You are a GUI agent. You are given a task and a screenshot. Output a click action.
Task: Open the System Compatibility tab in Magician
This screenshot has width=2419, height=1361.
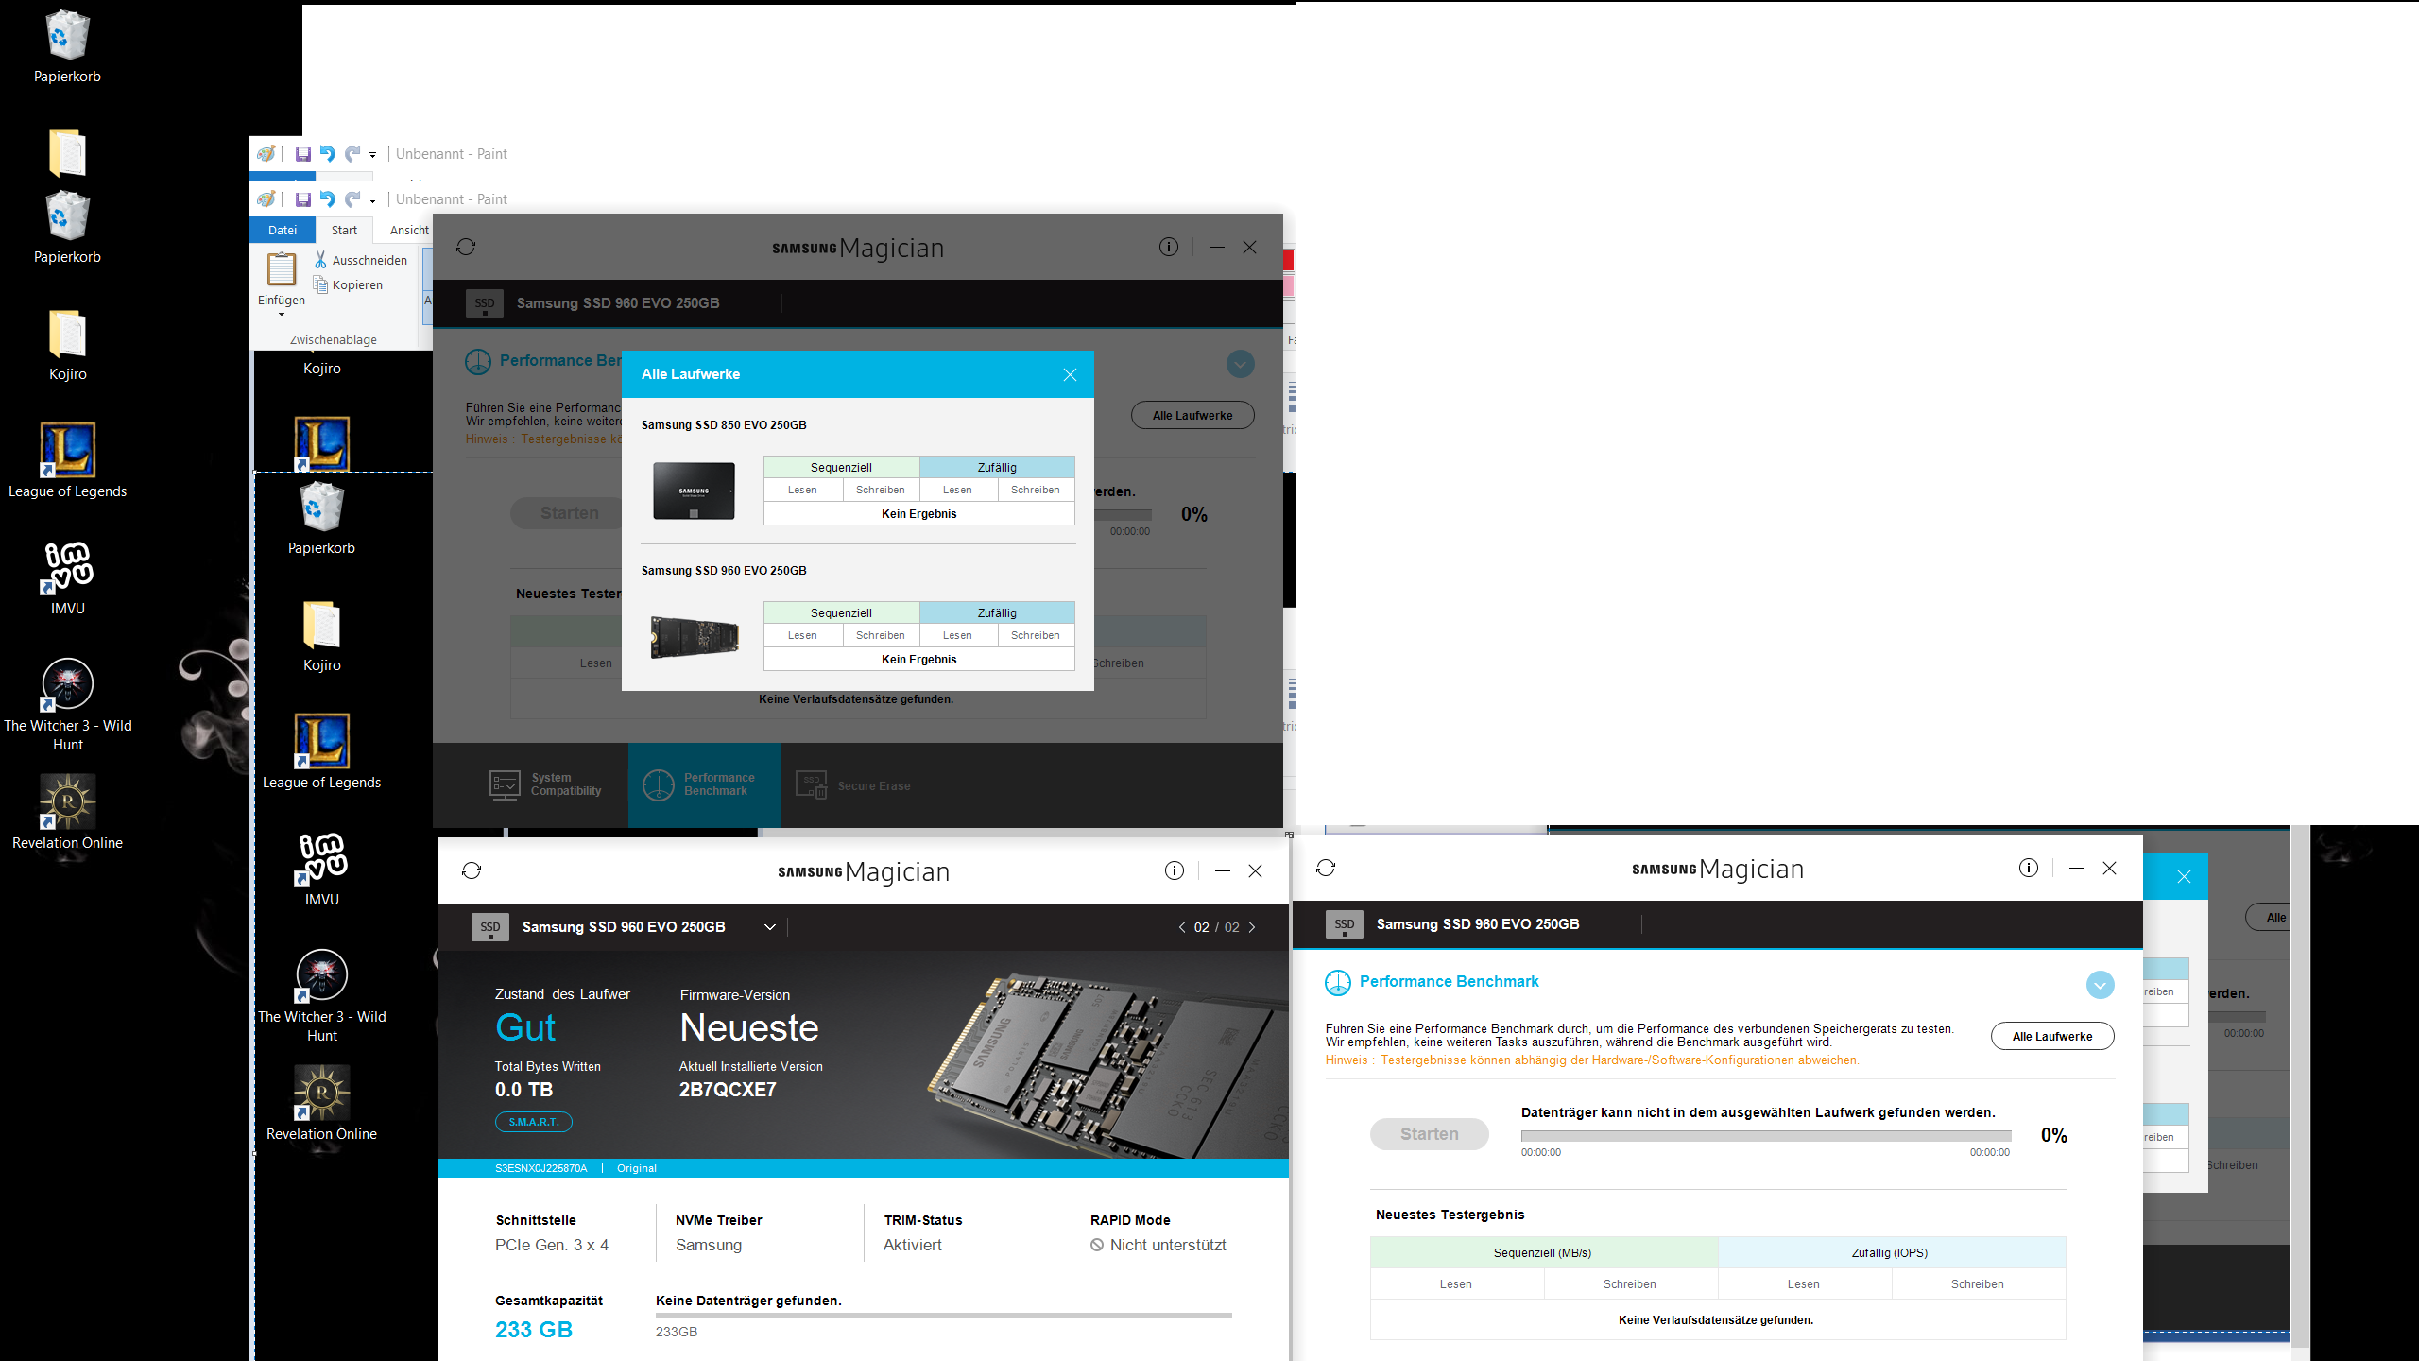coord(548,784)
